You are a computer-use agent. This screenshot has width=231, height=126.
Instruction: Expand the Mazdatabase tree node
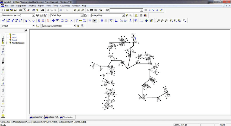7,43
